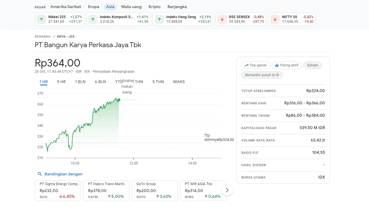Click the trending-line icon in Top gainer chip

247,65
